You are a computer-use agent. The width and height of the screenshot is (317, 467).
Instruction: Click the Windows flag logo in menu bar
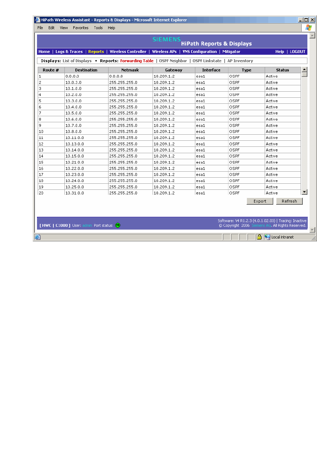pyautogui.click(x=308, y=28)
